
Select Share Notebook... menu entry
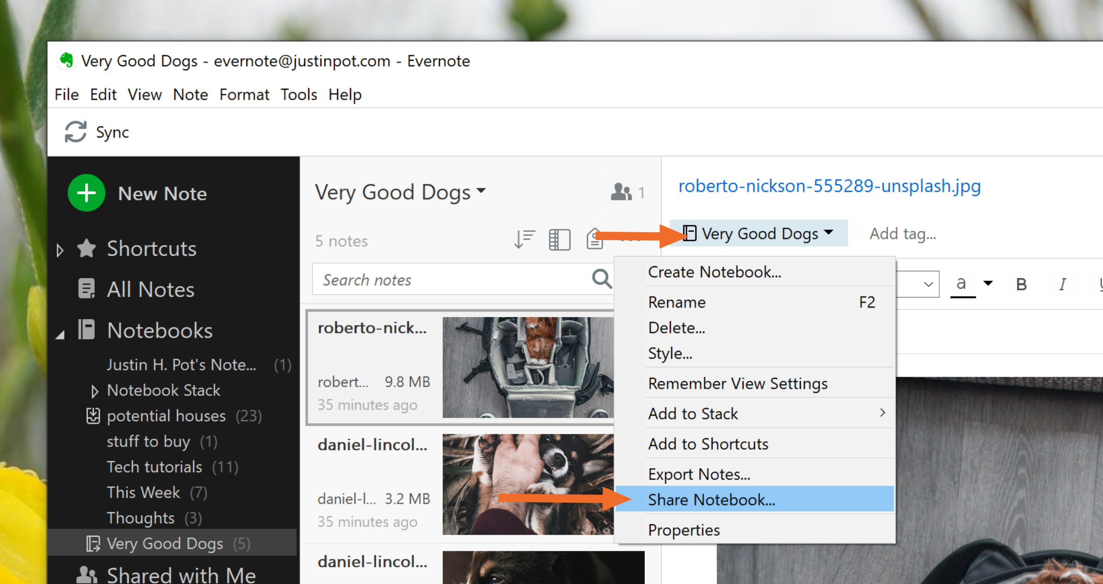(754, 499)
